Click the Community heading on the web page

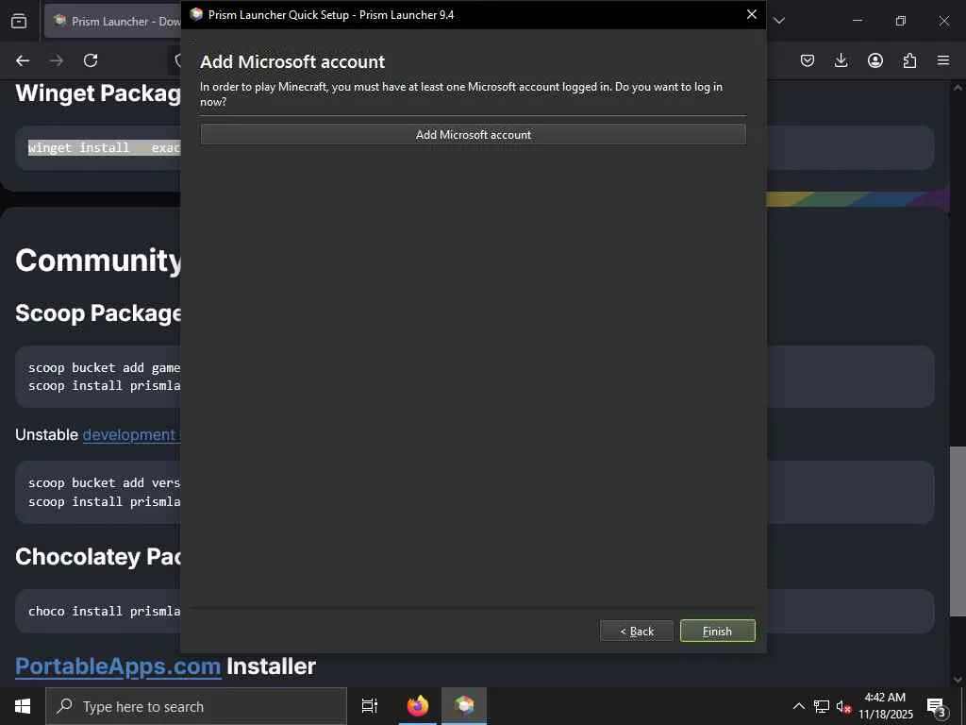click(98, 261)
